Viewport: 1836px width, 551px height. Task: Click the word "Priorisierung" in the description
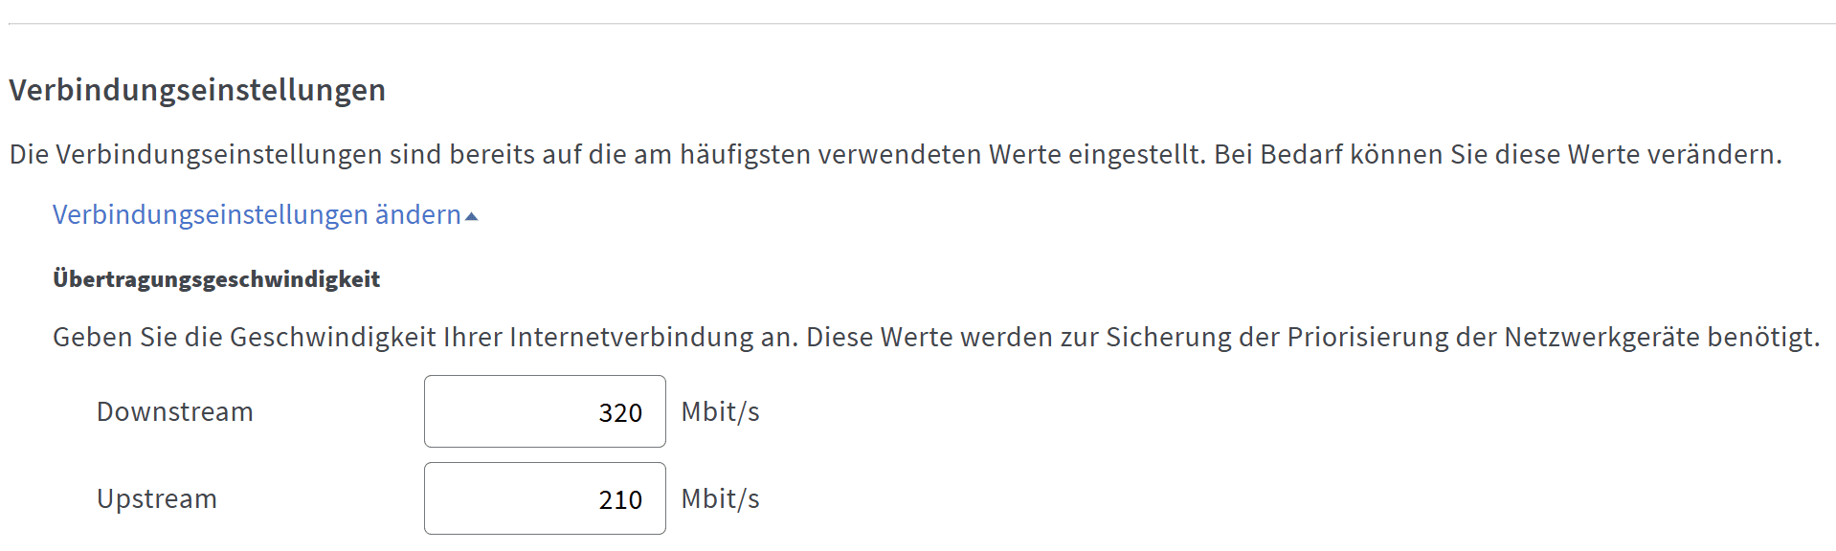point(1367,338)
